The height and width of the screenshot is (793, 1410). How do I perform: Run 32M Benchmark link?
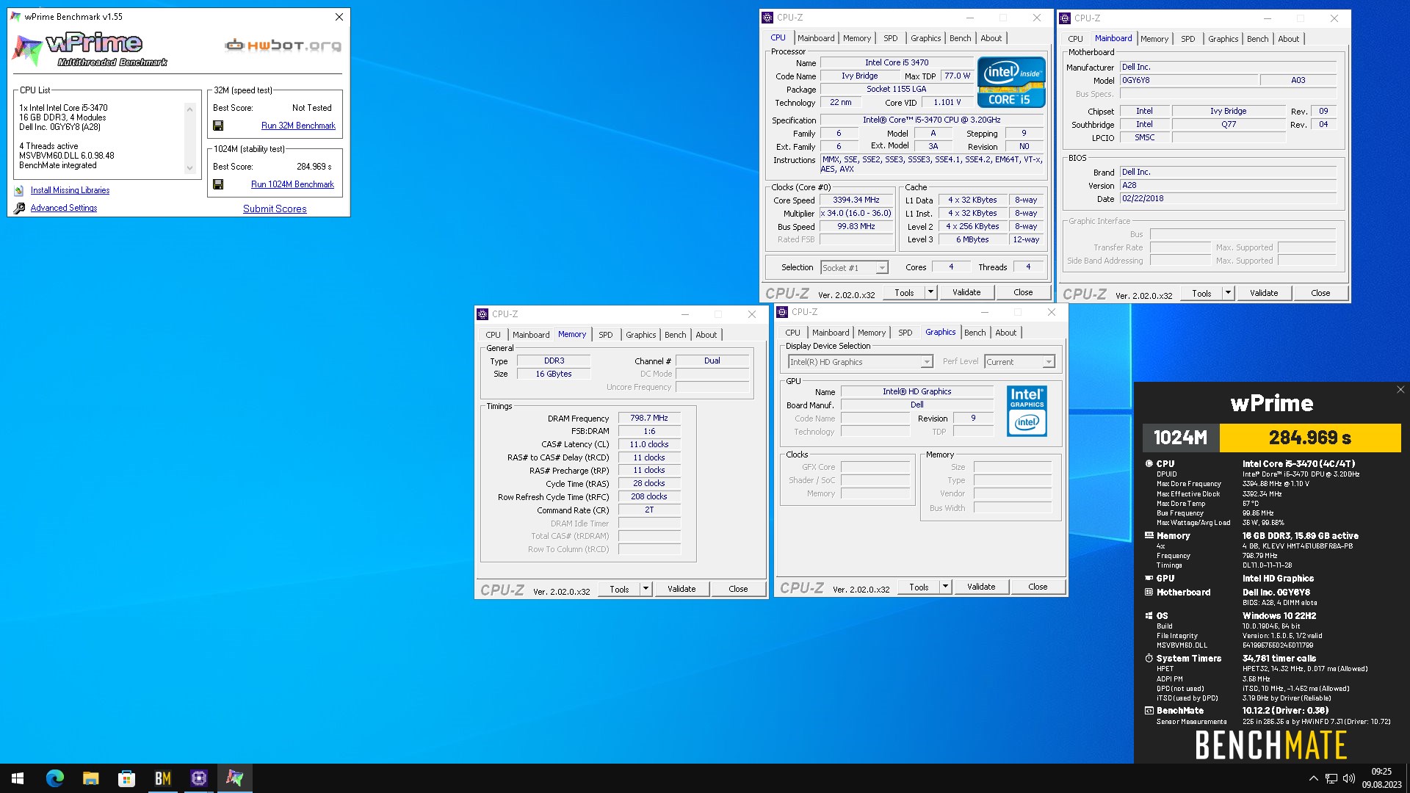click(298, 126)
